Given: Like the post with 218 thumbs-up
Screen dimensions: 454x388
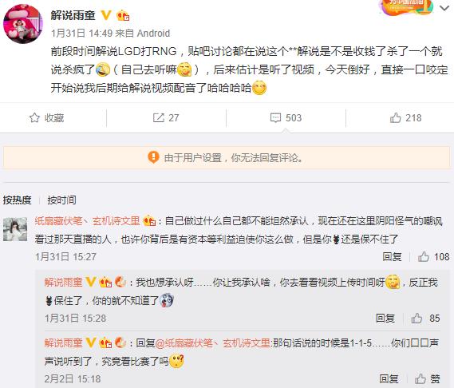Looking at the screenshot, I should click(405, 118).
